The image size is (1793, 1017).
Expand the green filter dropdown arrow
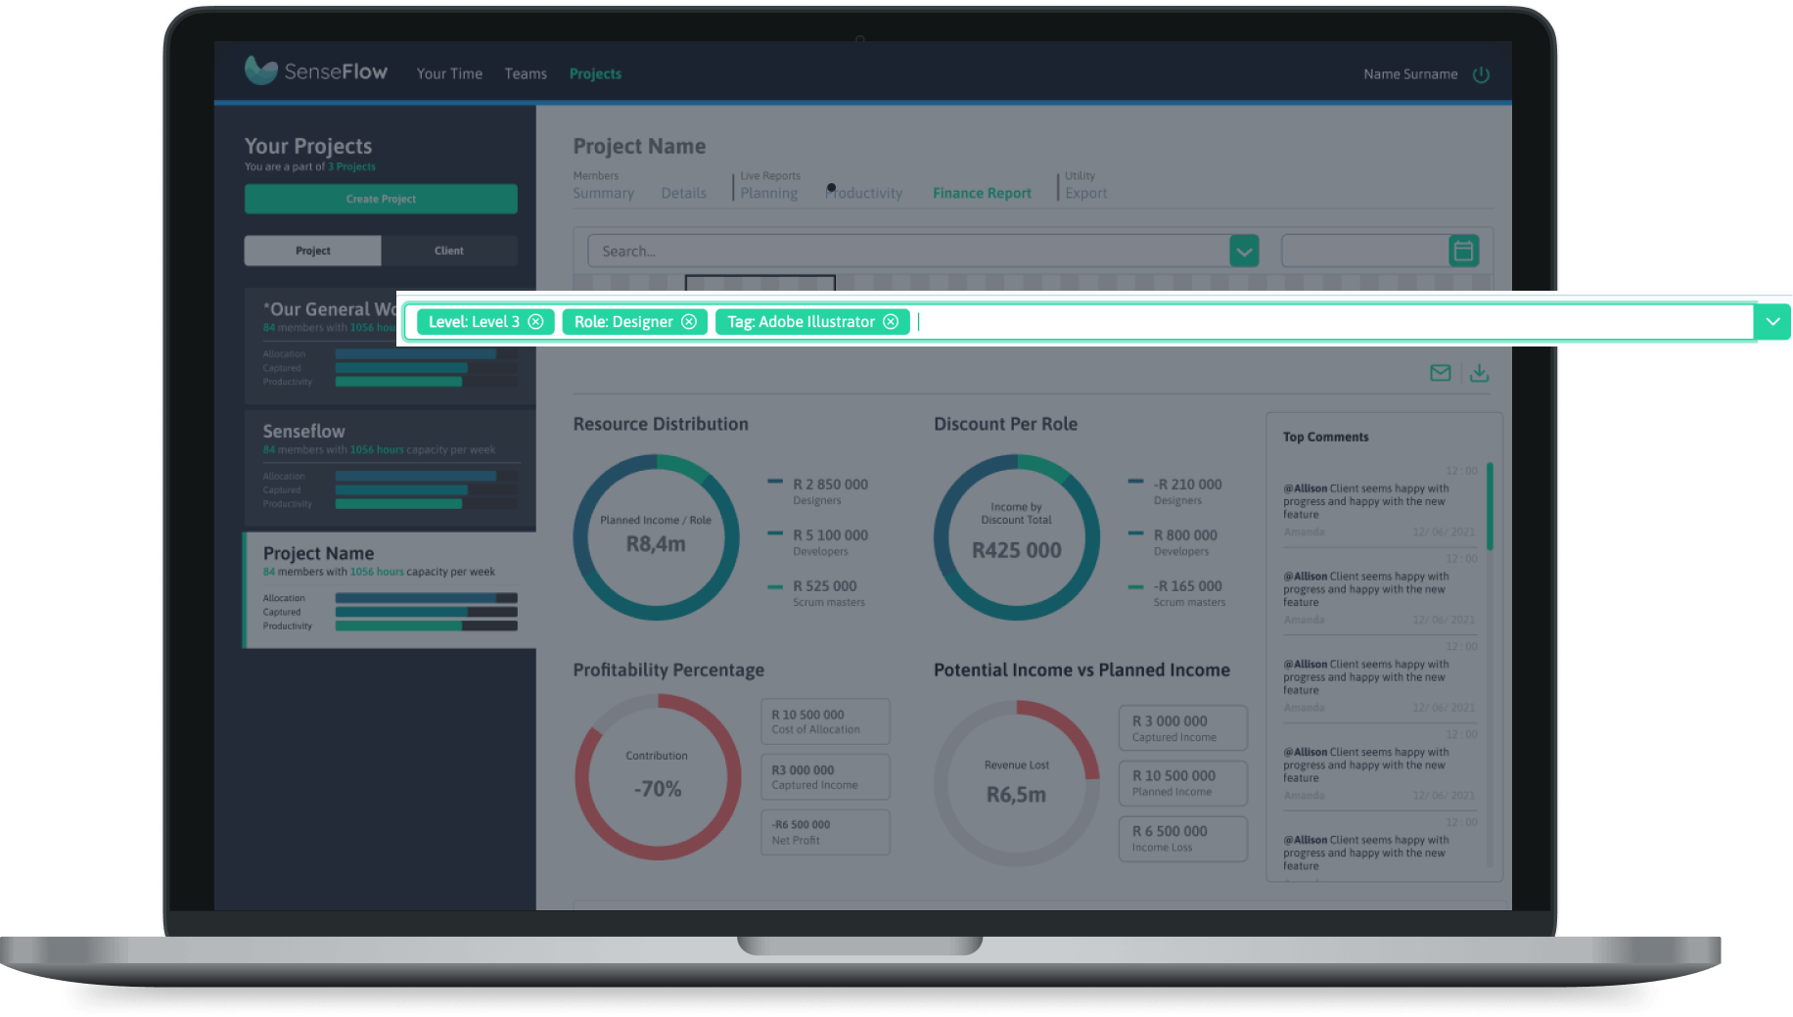[1772, 322]
